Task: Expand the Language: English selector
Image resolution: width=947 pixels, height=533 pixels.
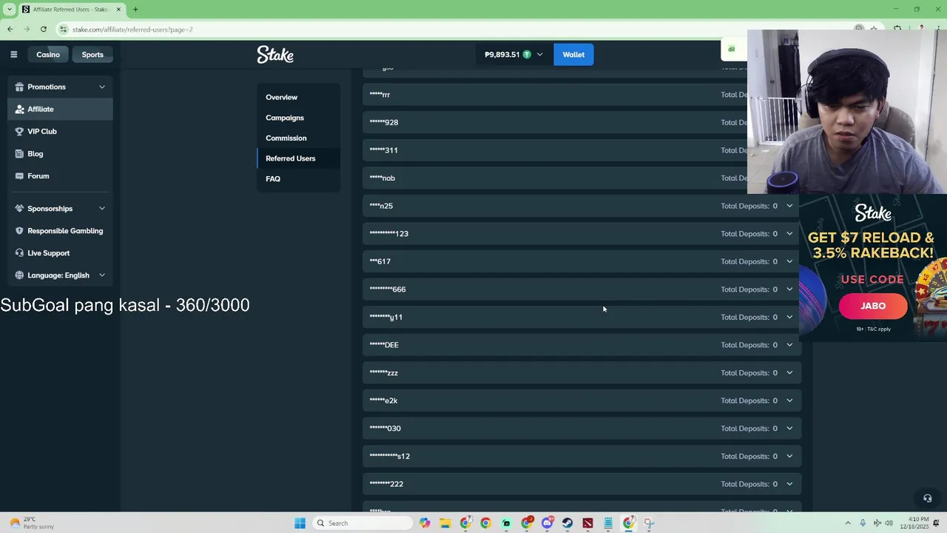Action: (102, 275)
